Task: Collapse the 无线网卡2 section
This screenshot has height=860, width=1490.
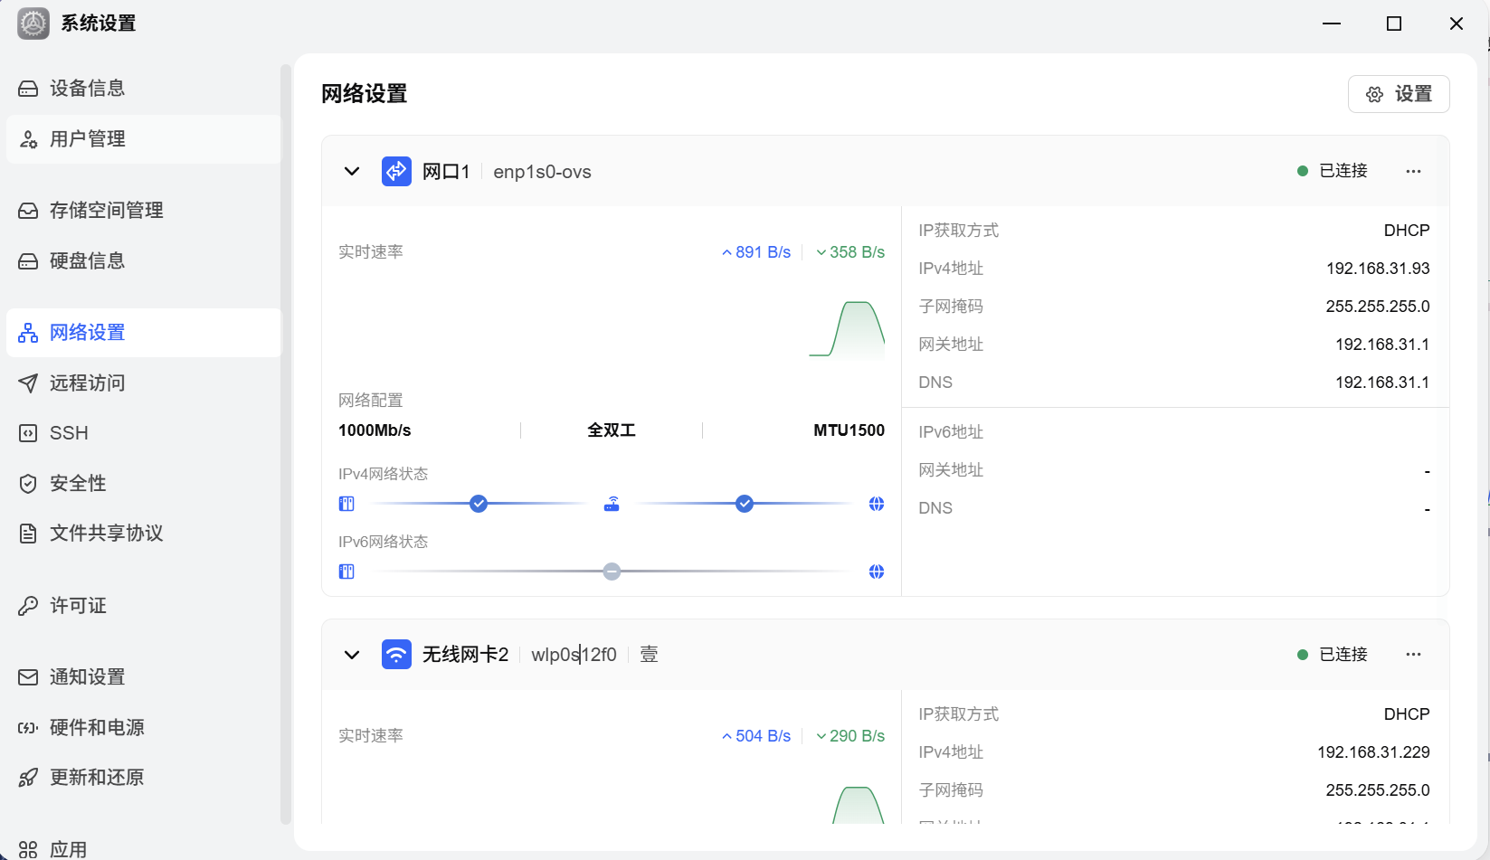Action: coord(352,655)
